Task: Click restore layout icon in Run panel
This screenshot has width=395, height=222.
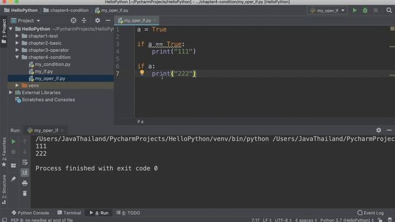Action: [x=14, y=165]
